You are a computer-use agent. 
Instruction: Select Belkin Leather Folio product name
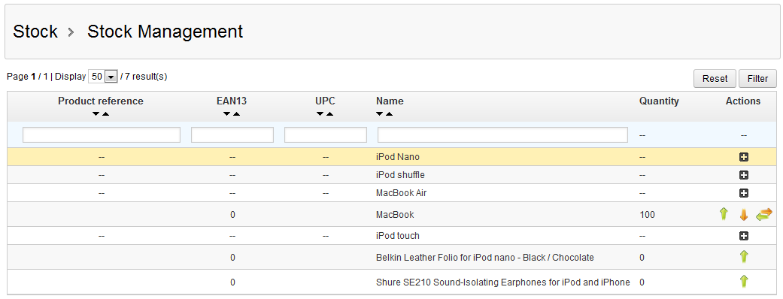(485, 258)
